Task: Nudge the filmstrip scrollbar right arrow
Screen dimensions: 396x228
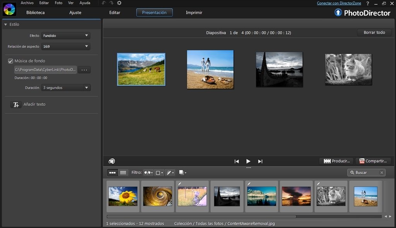Action: pyautogui.click(x=390, y=216)
